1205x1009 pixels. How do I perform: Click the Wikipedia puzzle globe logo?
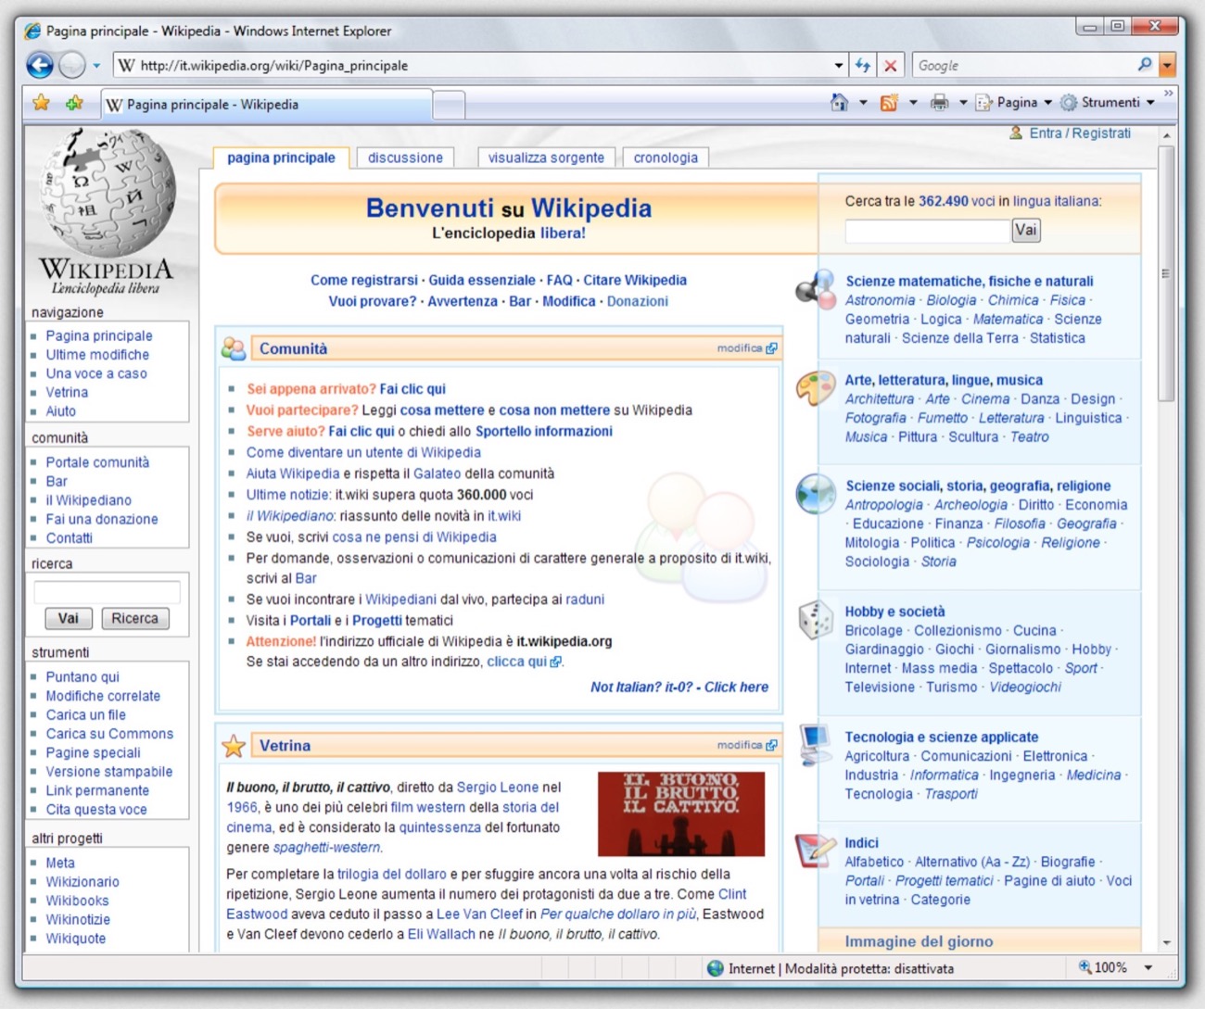click(107, 192)
